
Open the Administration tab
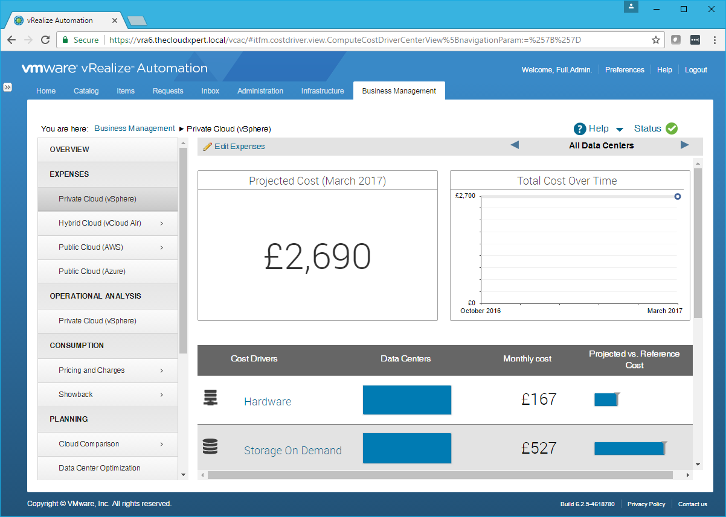pos(260,91)
